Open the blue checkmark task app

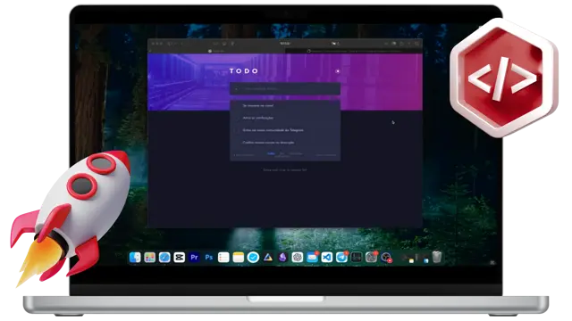tap(253, 258)
